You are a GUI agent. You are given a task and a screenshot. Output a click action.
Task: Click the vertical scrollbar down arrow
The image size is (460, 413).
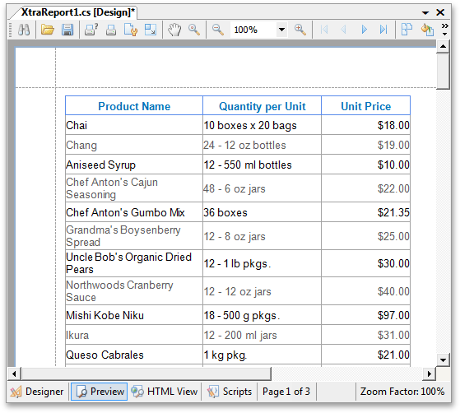coord(443,360)
